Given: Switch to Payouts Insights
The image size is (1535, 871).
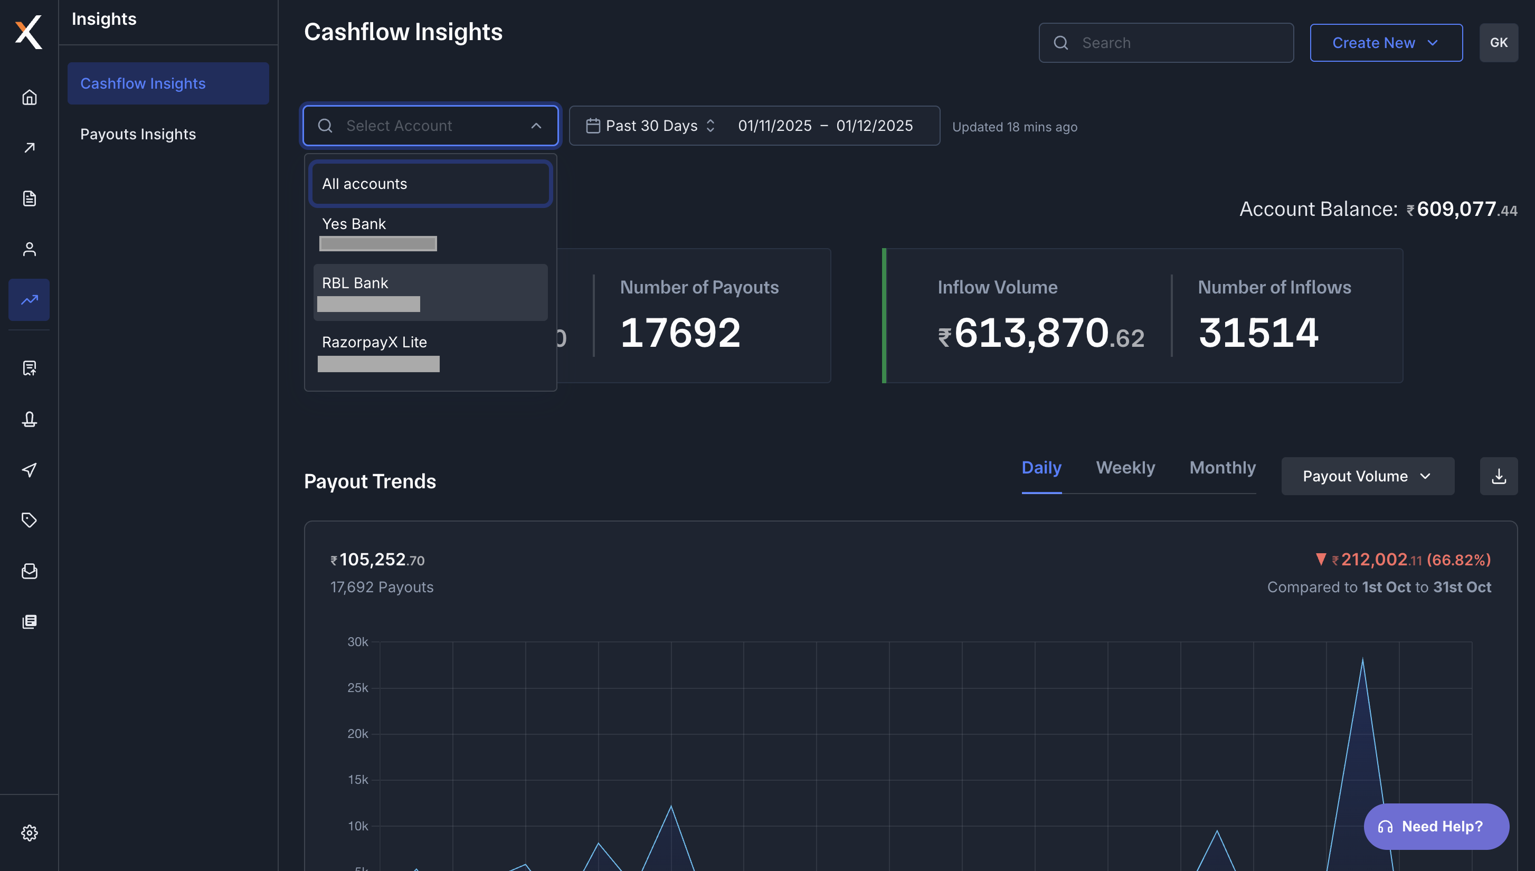Looking at the screenshot, I should pos(138,134).
